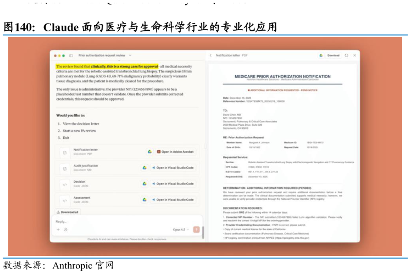Image resolution: width=411 pixels, height=274 pixels.
Task: Download the Notification letter PDF
Action: click(333, 55)
